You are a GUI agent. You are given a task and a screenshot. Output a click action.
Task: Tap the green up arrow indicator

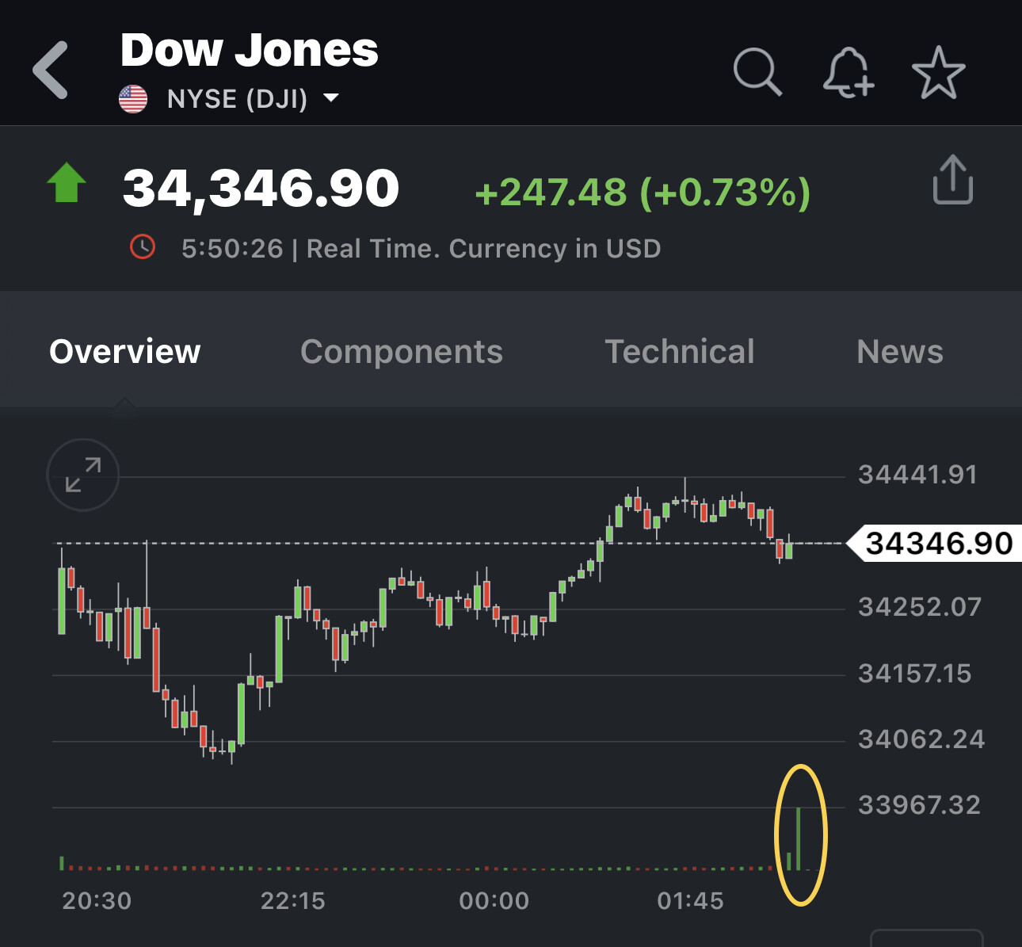[67, 183]
